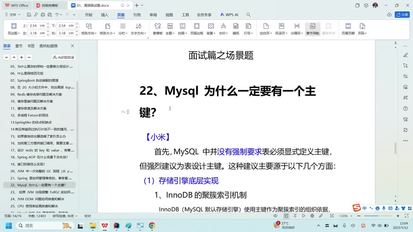The width and height of the screenshot is (413, 232).
Task: Click the plus icon in outline panel toolbar
Action: pyautogui.click(x=21, y=57)
